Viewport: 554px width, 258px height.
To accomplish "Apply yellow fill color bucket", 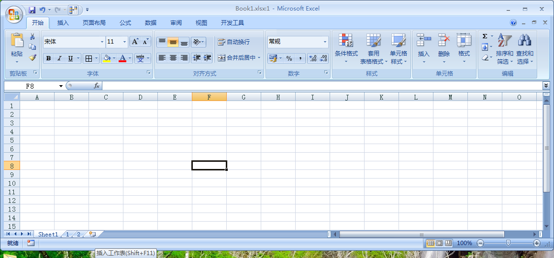I will click(106, 58).
